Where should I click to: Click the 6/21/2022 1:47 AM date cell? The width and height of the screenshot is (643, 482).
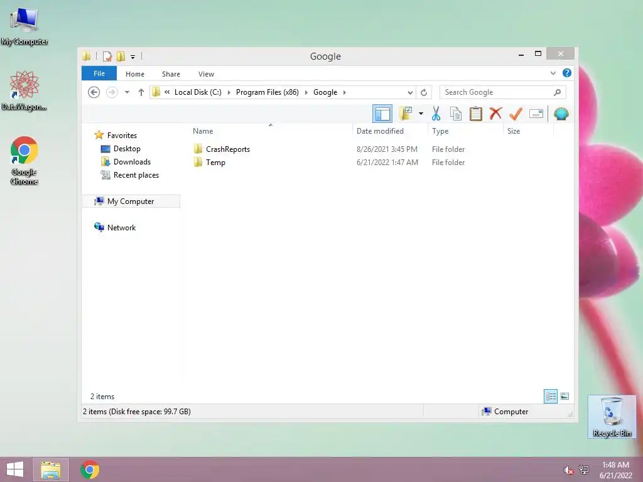[387, 163]
